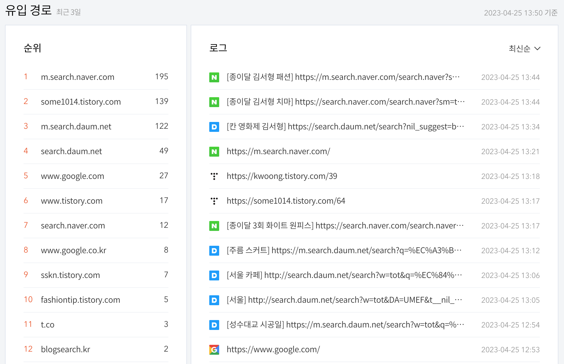Click count 49 for search.daum.net
Image resolution: width=564 pixels, height=364 pixels.
coord(164,151)
